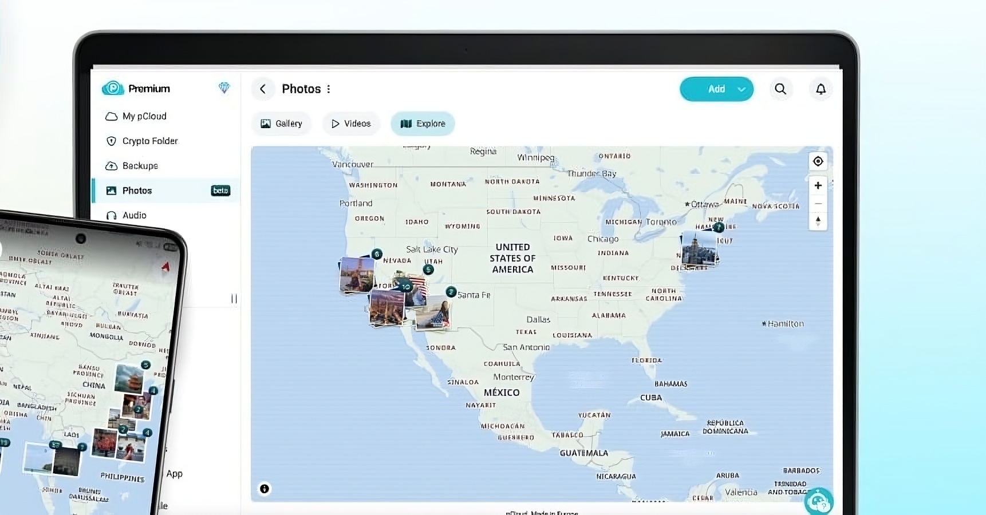Click the Chicago label on the map
This screenshot has height=515, width=986.
pos(603,239)
